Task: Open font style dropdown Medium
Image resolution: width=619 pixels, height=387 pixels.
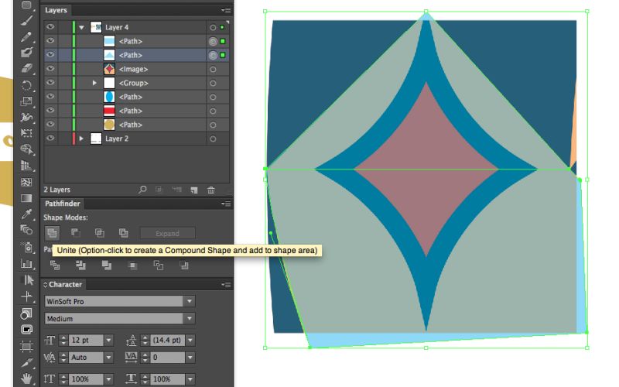Action: tap(190, 318)
